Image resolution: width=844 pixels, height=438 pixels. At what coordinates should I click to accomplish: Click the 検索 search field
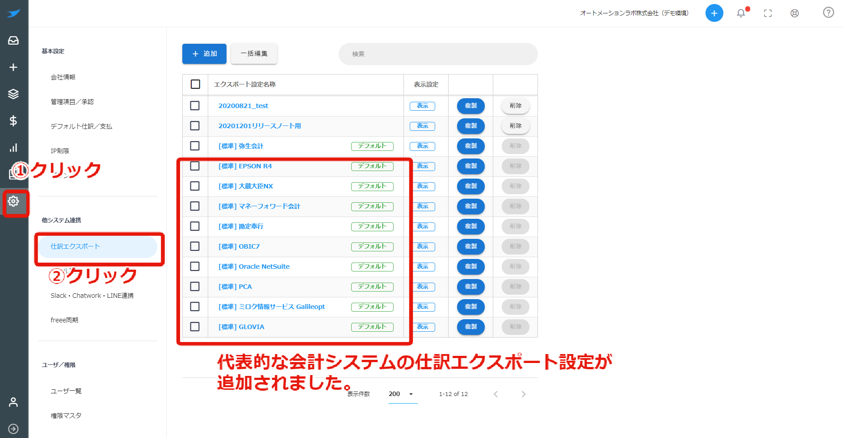[x=438, y=54]
